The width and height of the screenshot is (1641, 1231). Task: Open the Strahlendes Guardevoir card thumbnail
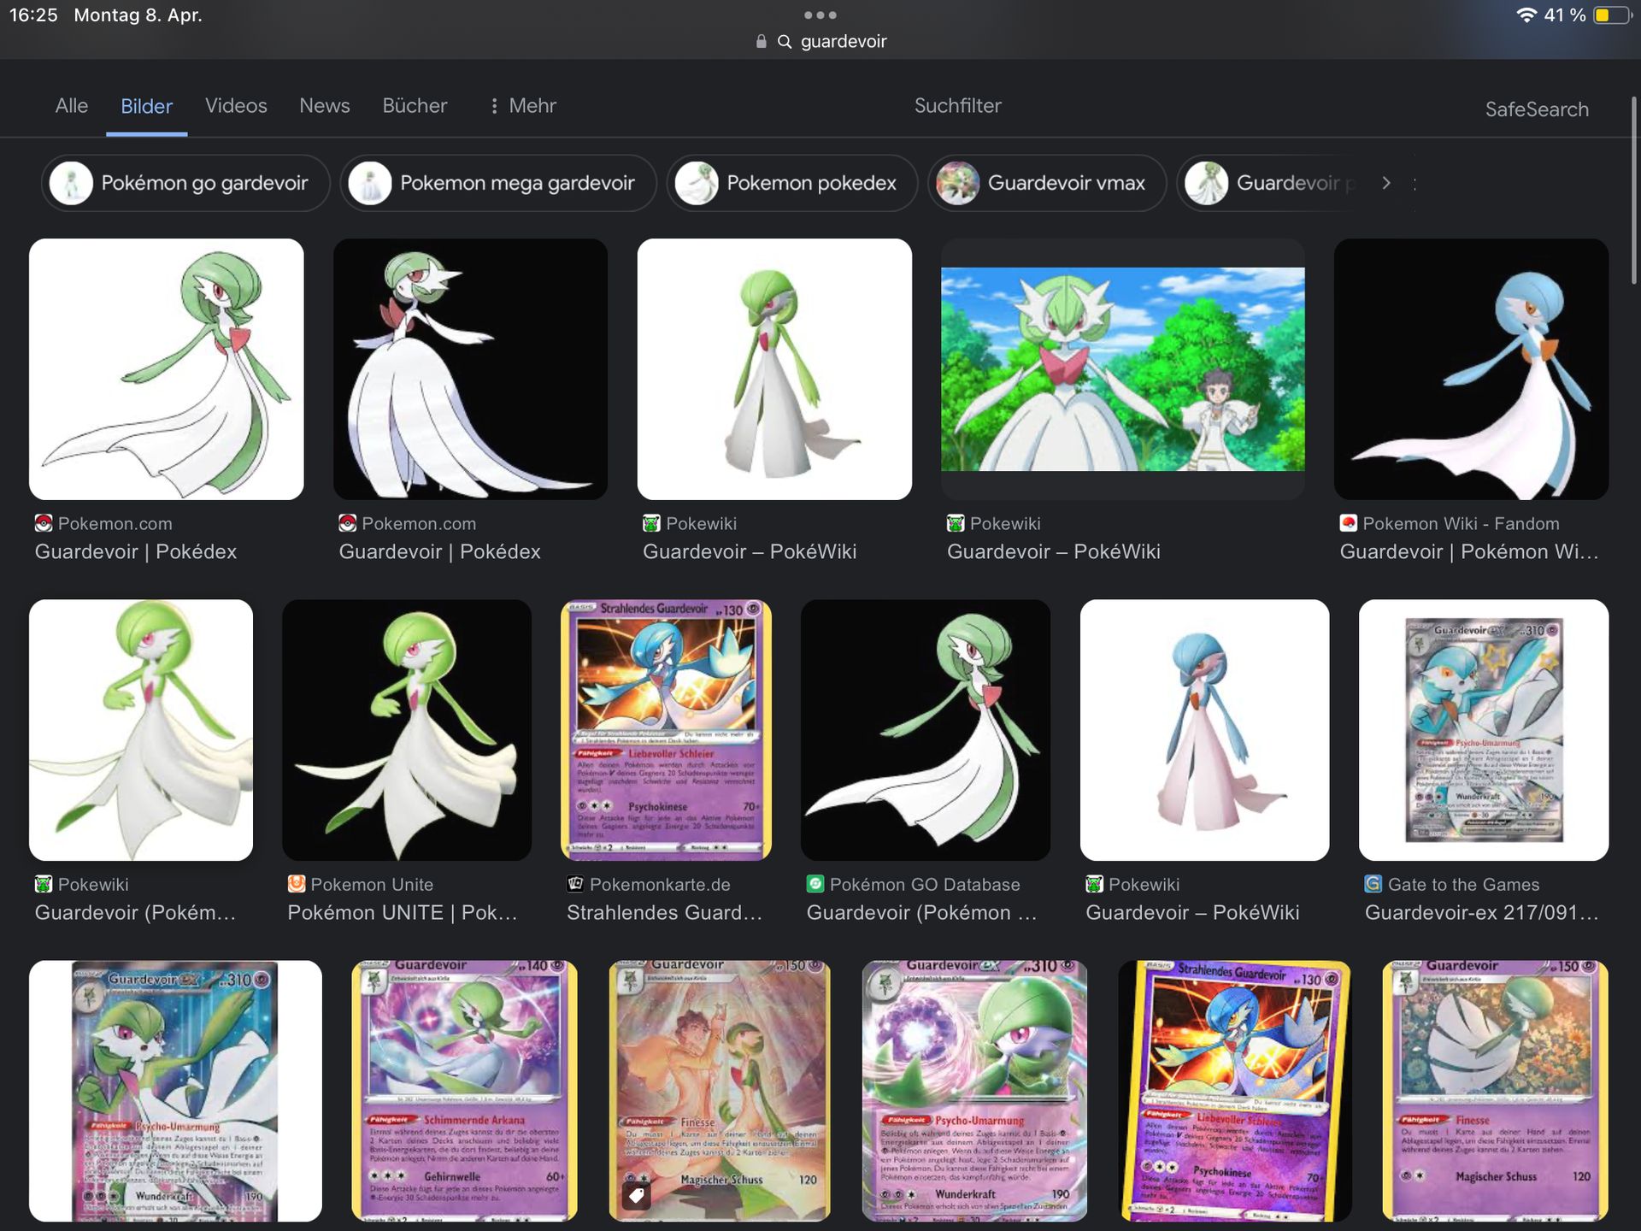[666, 729]
